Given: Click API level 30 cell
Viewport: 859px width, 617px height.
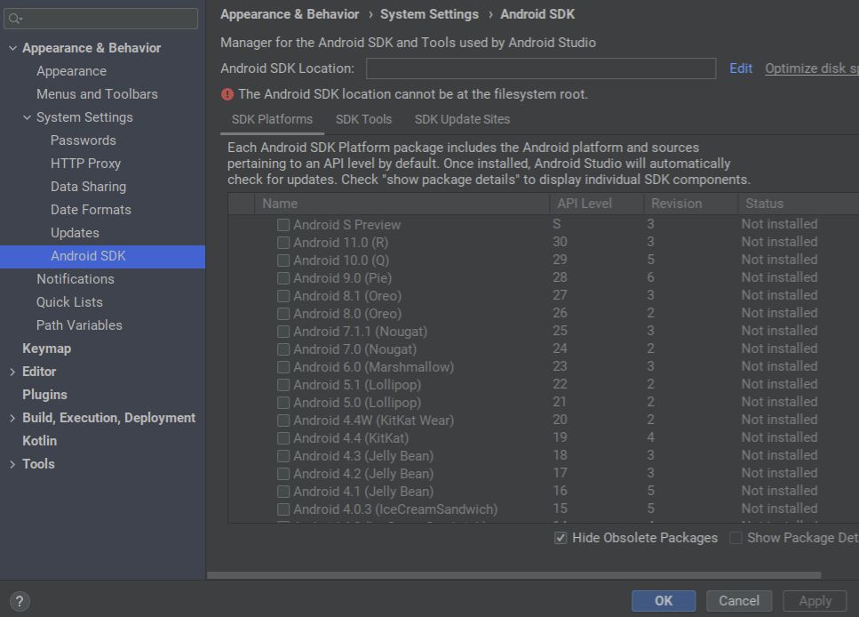Looking at the screenshot, I should [560, 242].
